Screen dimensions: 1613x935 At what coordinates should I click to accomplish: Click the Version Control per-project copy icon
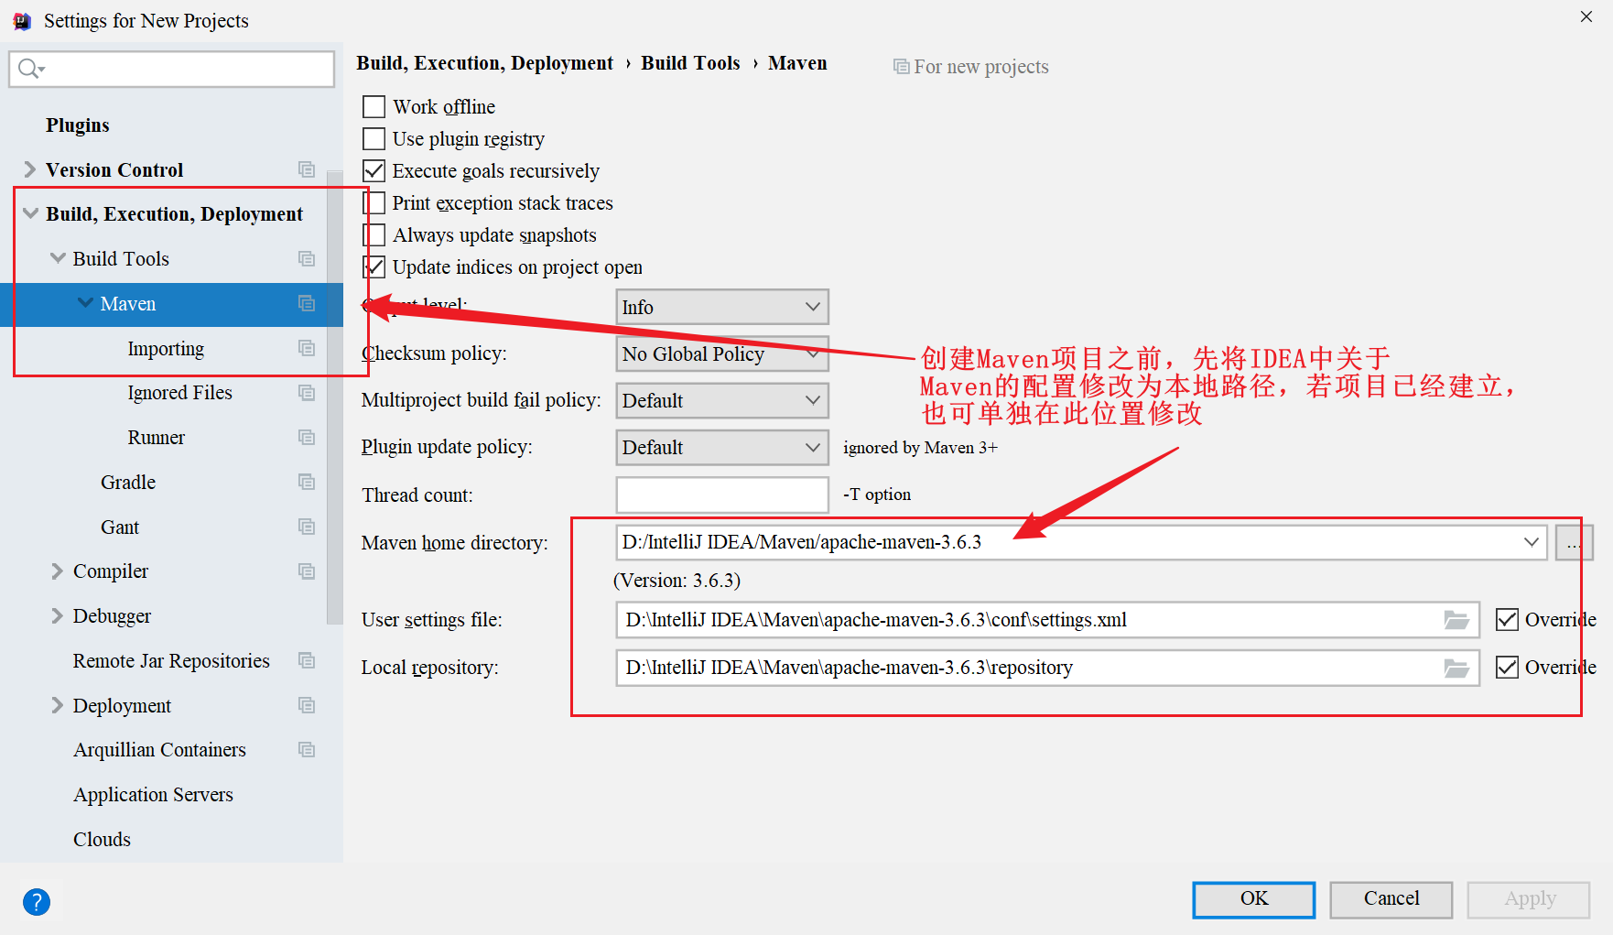[x=307, y=169]
